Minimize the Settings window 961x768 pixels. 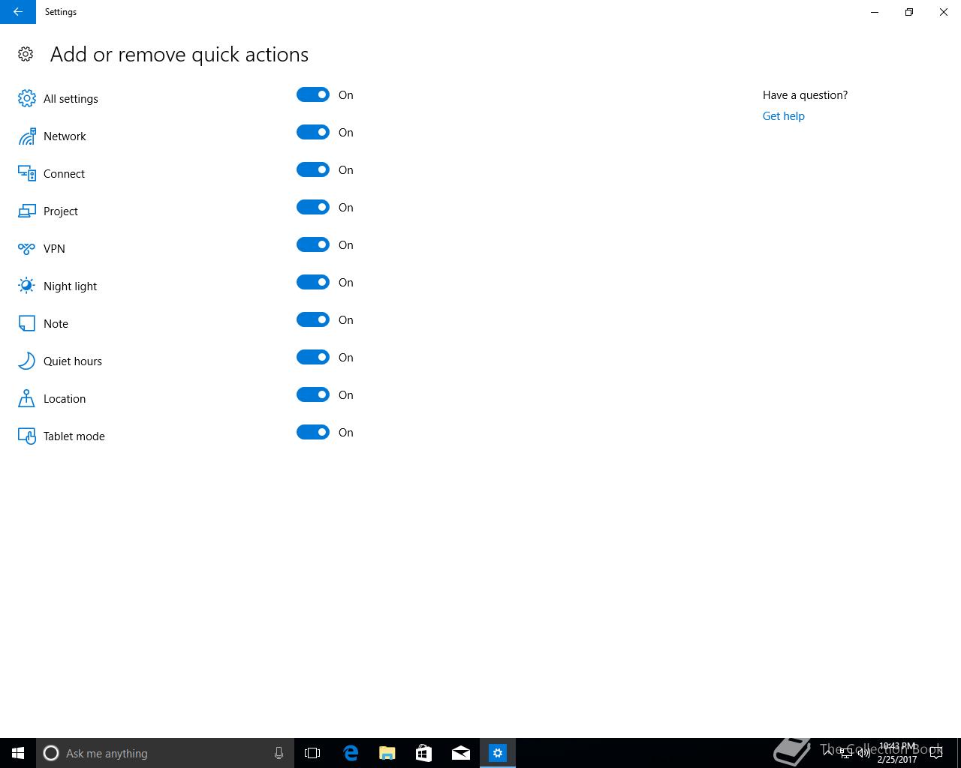(x=875, y=12)
